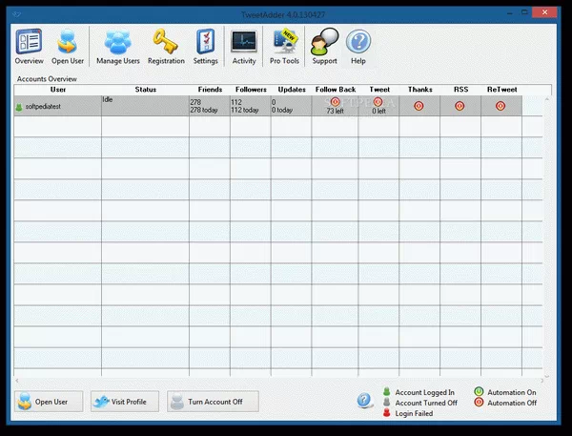
Task: Click the vertical scrollbar up arrow
Action: [547, 99]
